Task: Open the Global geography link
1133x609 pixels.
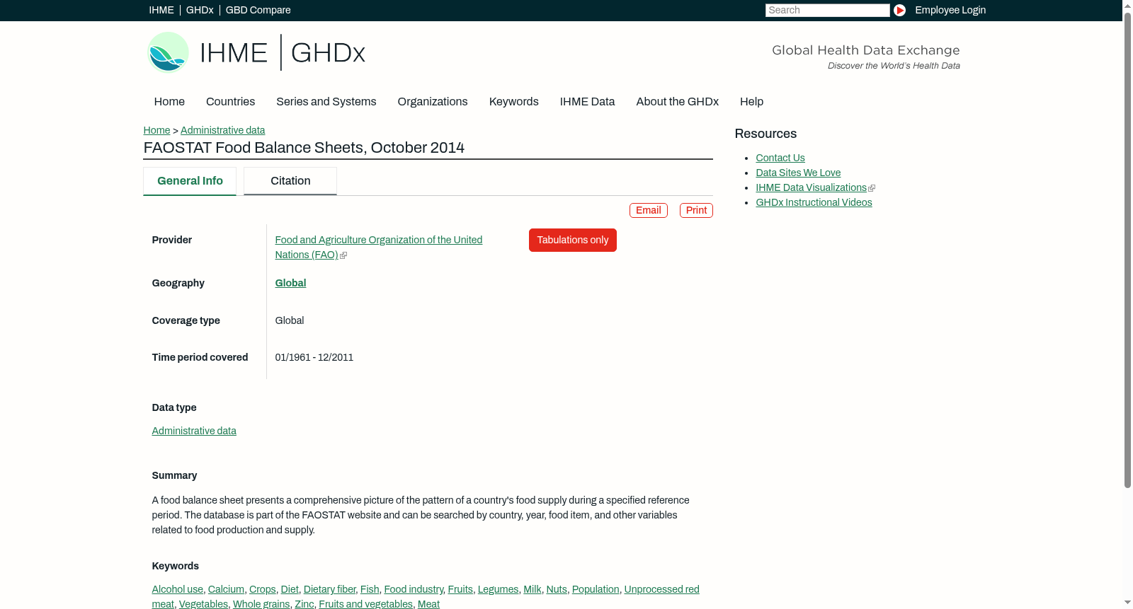Action: click(291, 283)
